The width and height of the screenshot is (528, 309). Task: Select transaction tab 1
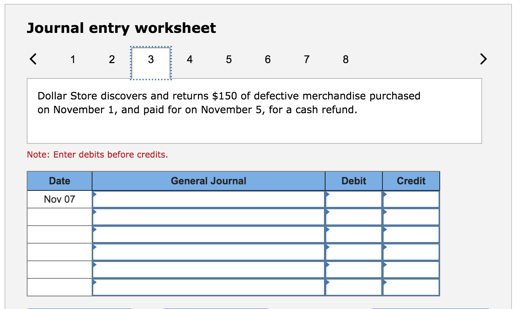pyautogui.click(x=73, y=59)
